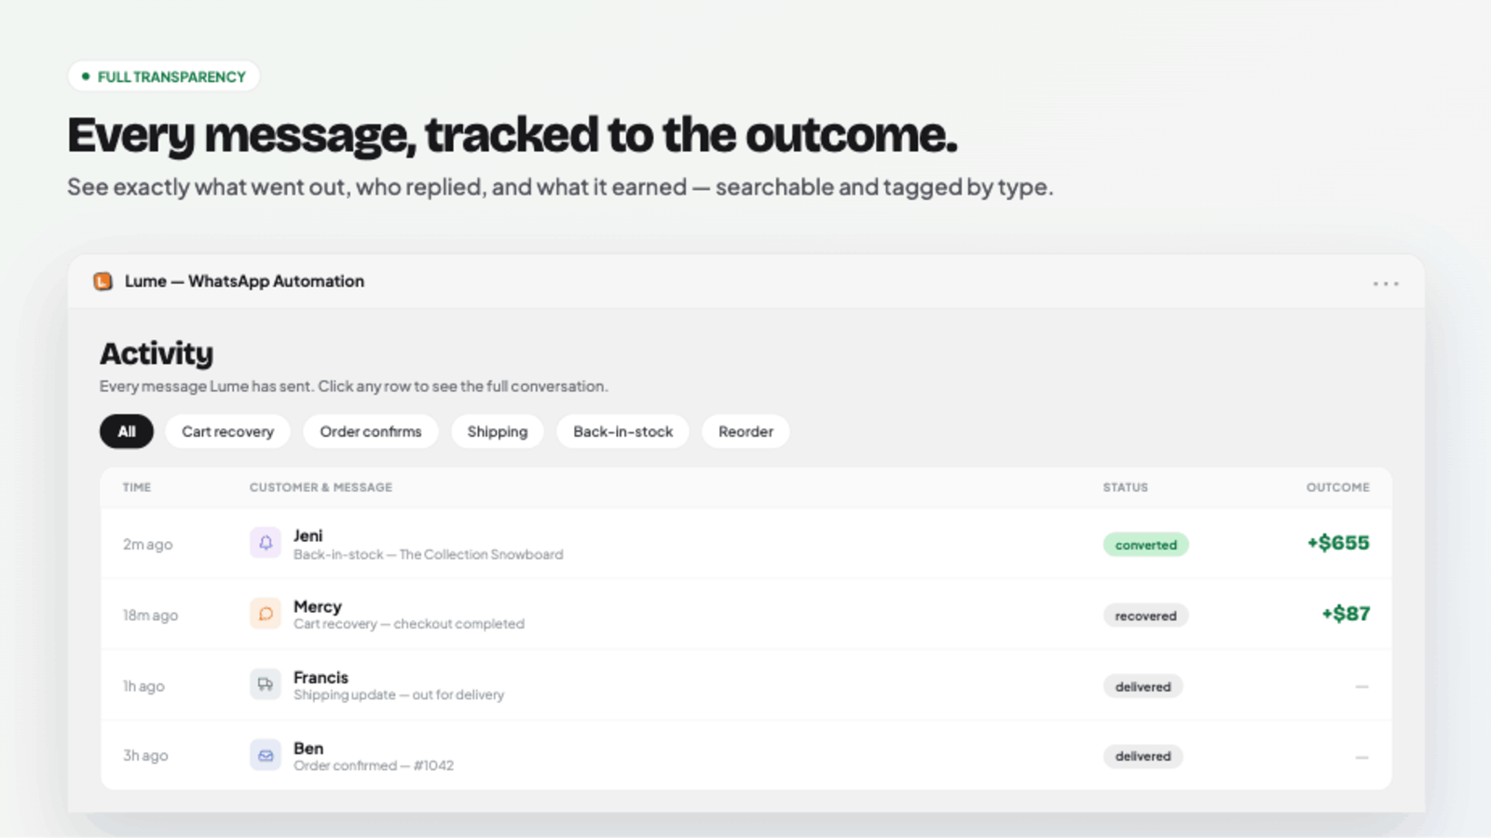The width and height of the screenshot is (1491, 838).
Task: Filter activity by Cart recovery
Action: [227, 431]
